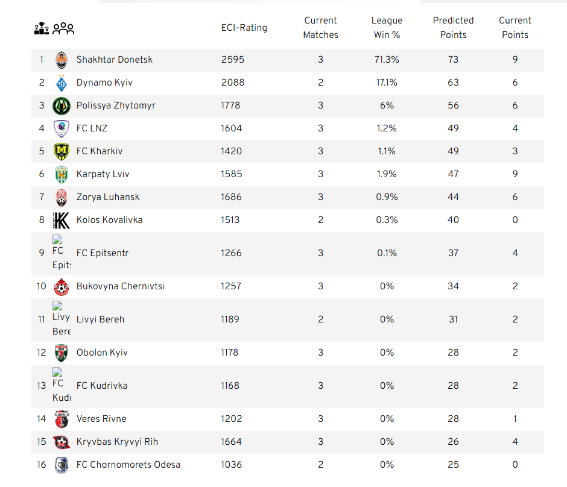Open the FC Chornomorets Odesa team link
567x487 pixels.
coord(128,465)
